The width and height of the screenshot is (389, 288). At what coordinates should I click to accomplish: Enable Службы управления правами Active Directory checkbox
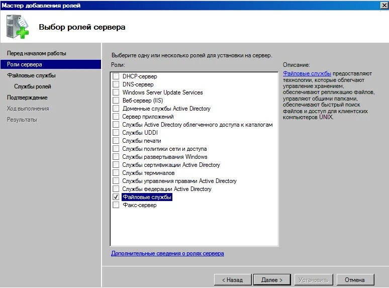(x=116, y=181)
